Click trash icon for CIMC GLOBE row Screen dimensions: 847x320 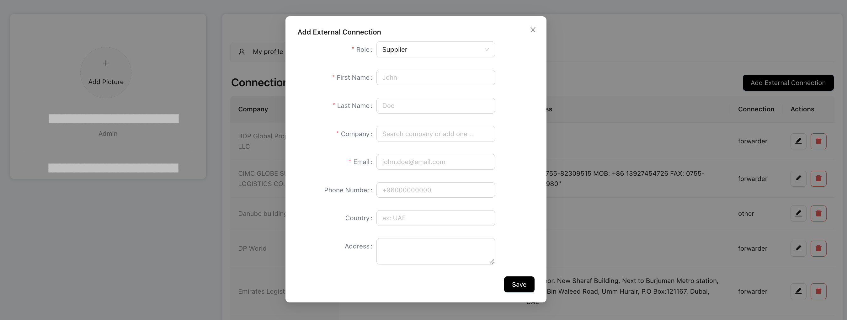818,179
